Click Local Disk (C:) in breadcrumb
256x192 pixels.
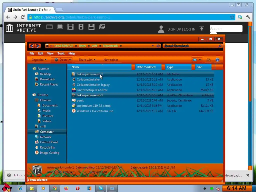[64, 46]
